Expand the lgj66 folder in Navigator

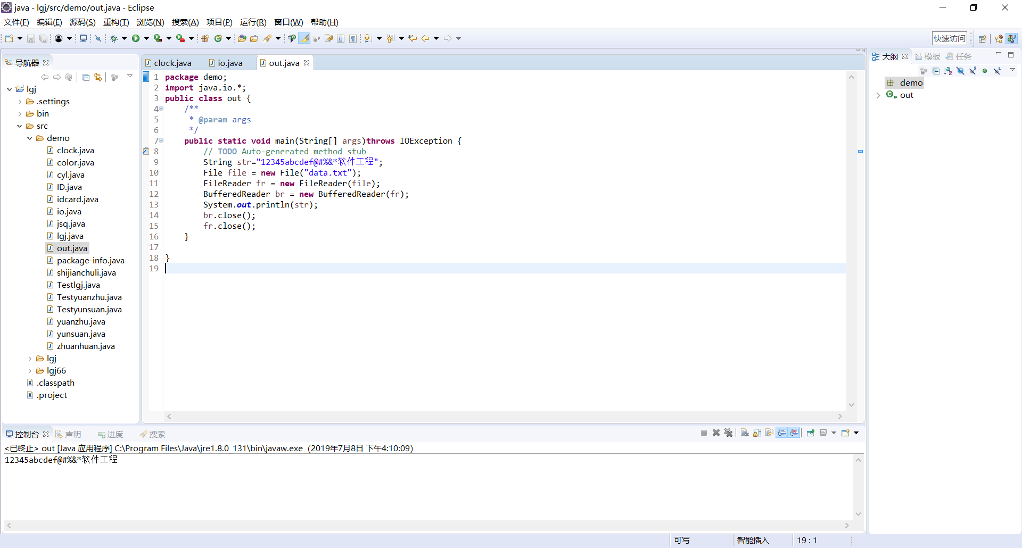click(x=30, y=371)
